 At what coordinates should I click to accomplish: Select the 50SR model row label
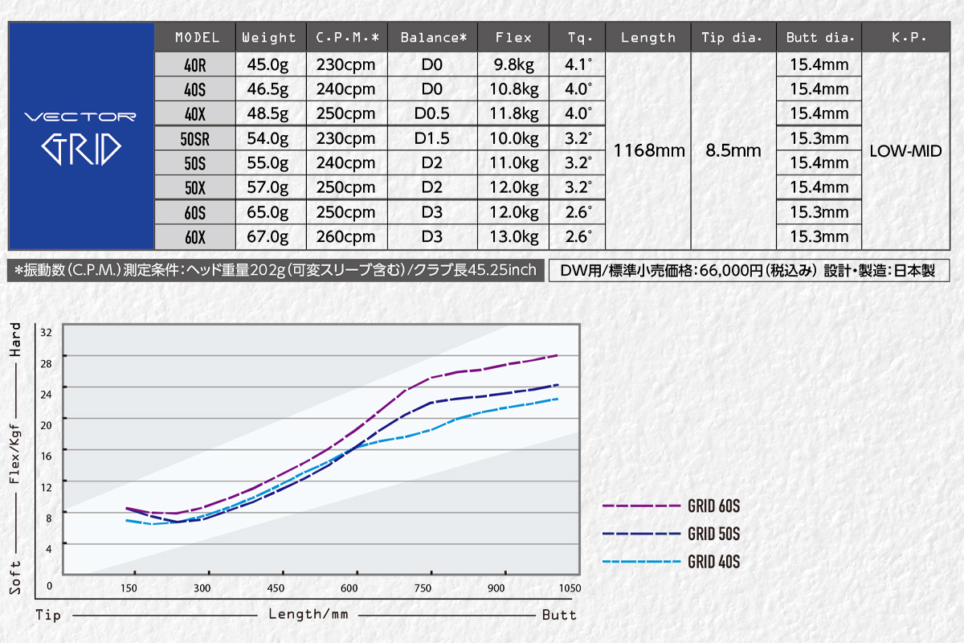coord(196,139)
